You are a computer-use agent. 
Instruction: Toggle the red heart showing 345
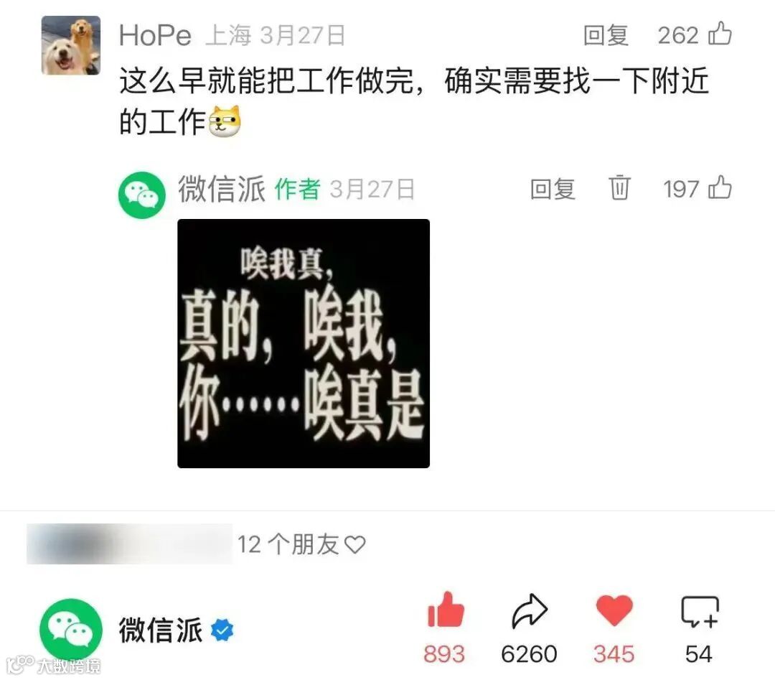point(614,610)
